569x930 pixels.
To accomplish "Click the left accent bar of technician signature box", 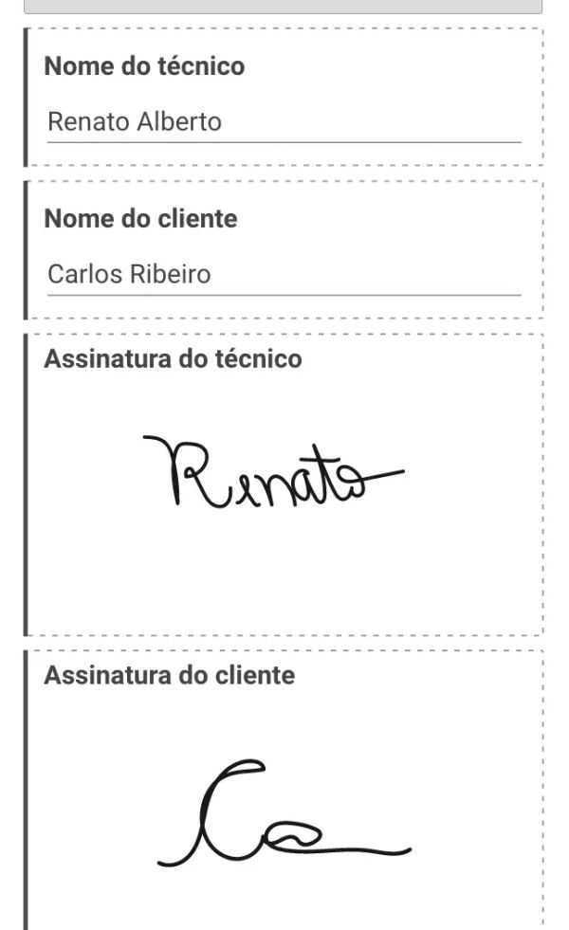I will 27,483.
